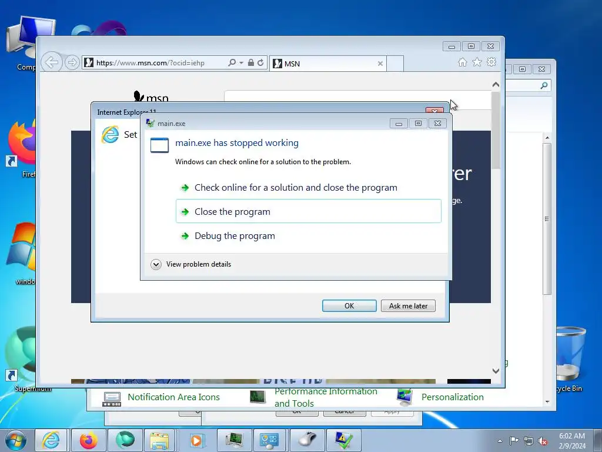Screen dimensions: 602x452
Task: Click OK in Internet Explorer 11 dialog
Action: tap(349, 305)
